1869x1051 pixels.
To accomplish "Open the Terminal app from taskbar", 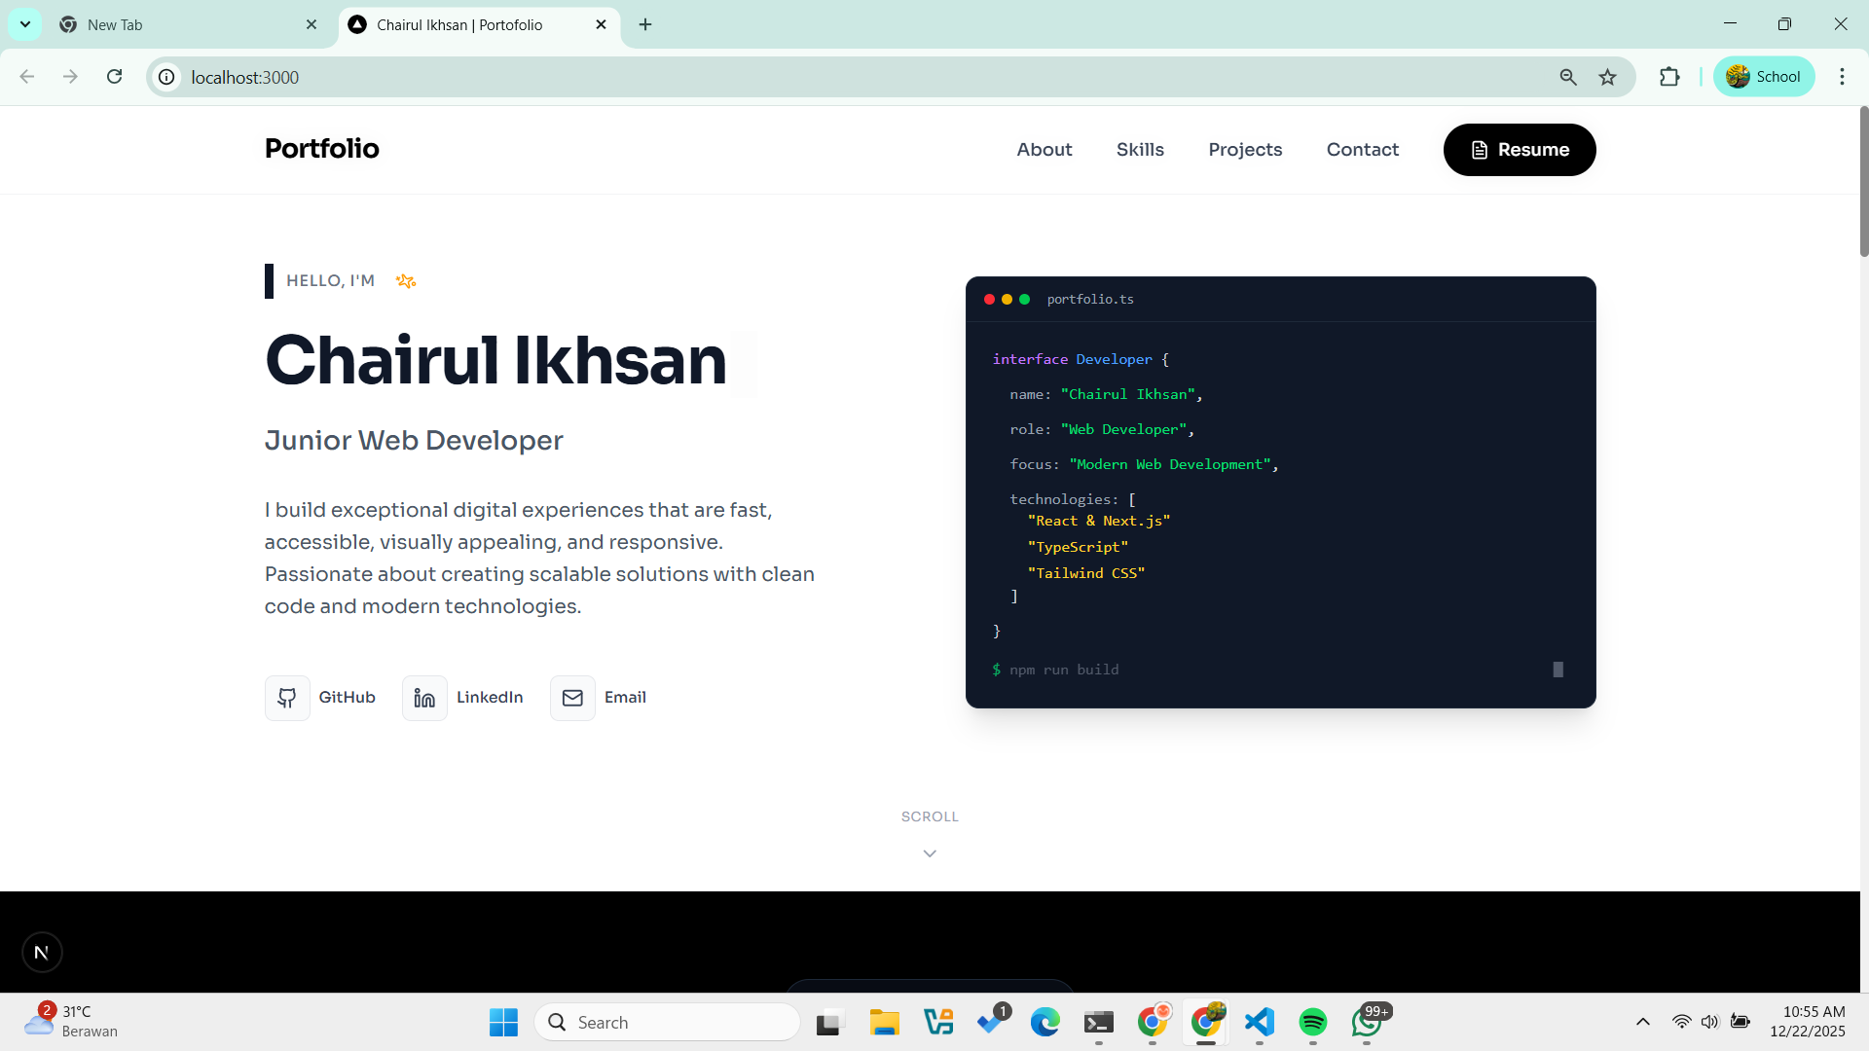I will click(1099, 1023).
